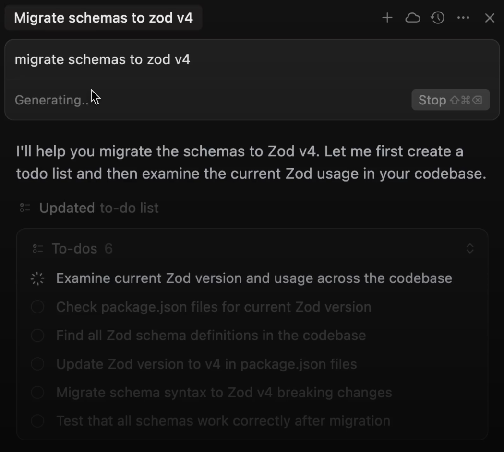The height and width of the screenshot is (452, 504).
Task: Open chat history clock icon
Action: click(x=437, y=18)
